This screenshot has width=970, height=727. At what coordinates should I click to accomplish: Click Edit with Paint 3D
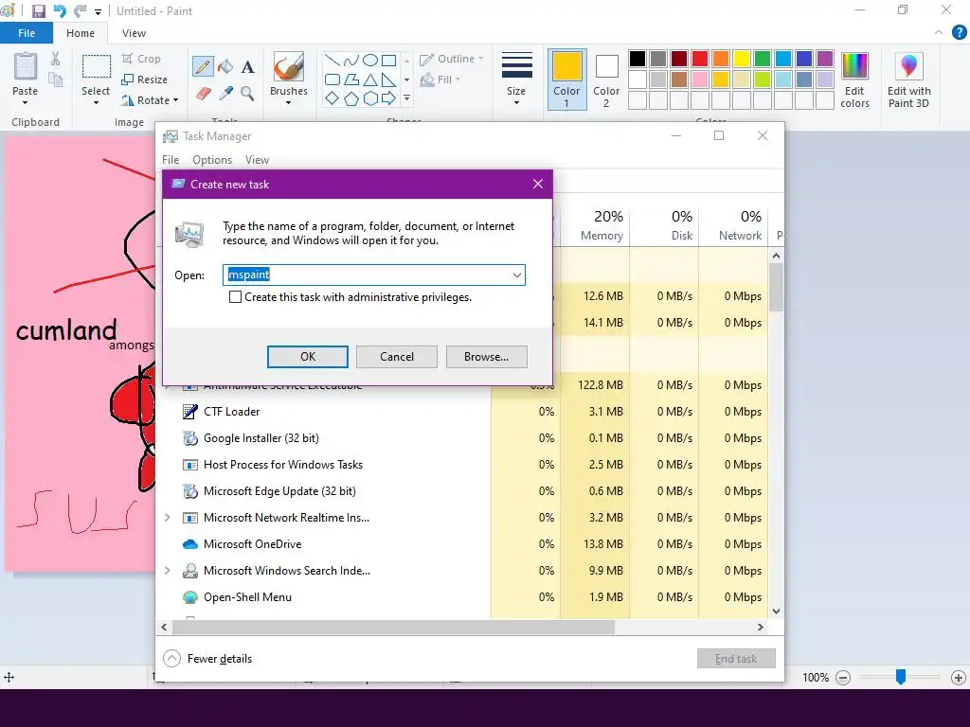pyautogui.click(x=908, y=80)
